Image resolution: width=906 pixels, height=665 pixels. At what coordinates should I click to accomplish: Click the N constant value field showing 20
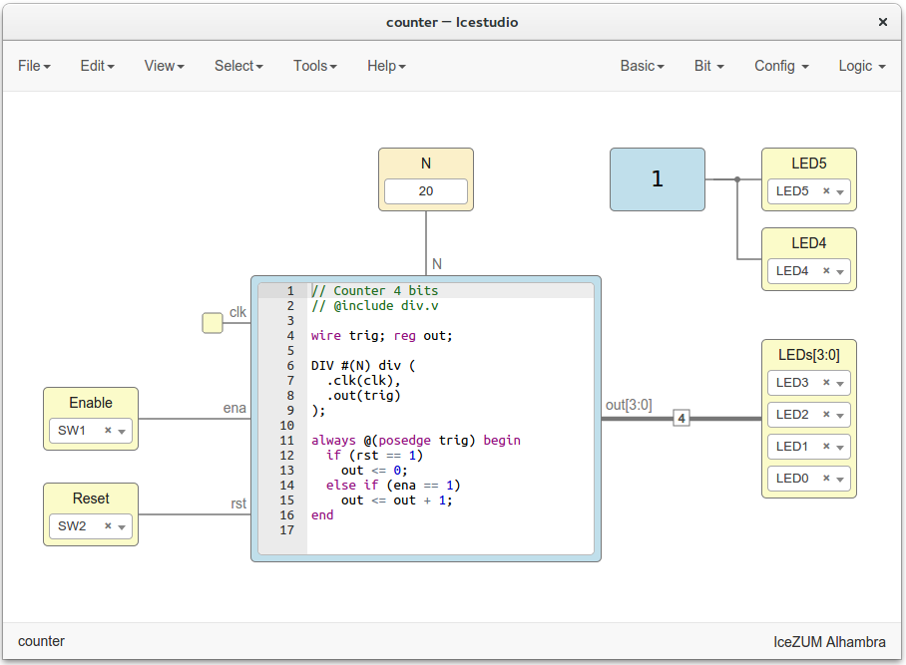point(426,191)
